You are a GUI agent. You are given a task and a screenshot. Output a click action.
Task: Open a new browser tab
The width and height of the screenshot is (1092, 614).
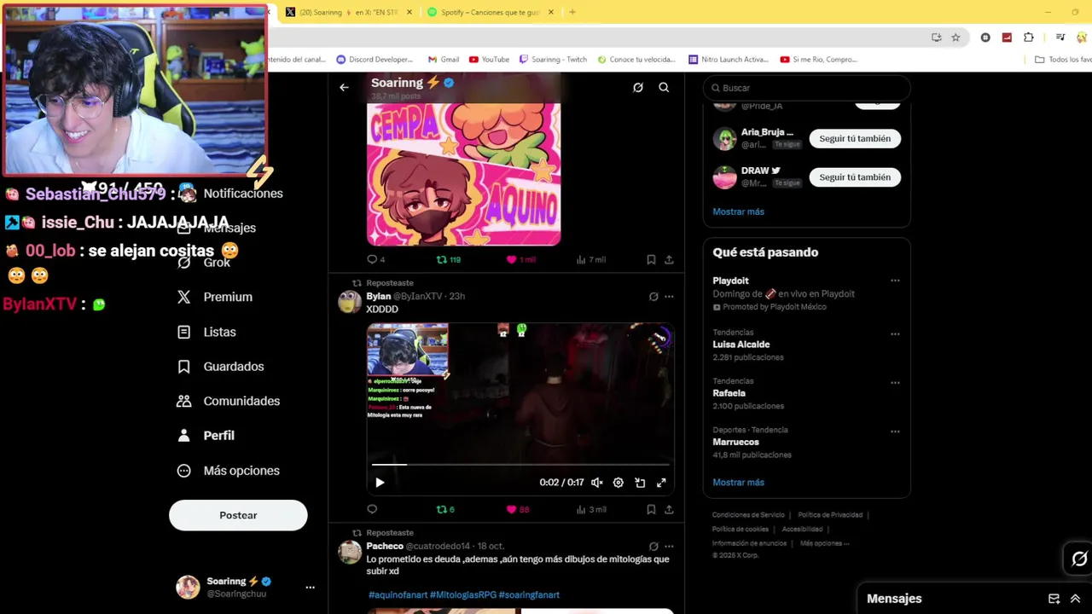point(572,12)
